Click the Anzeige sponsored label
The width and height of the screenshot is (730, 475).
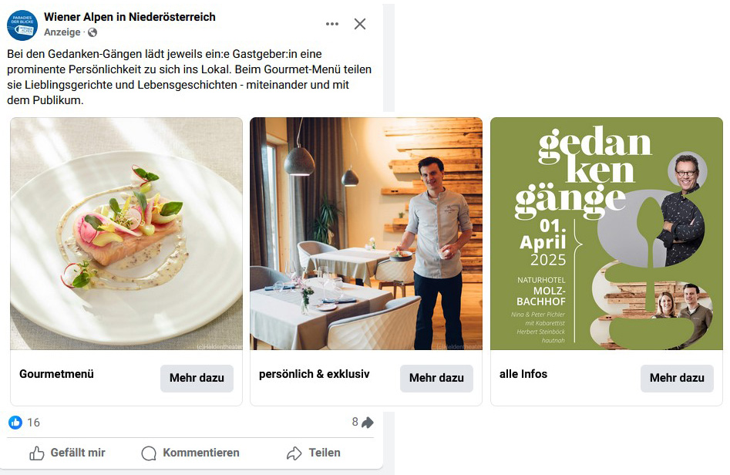(62, 32)
